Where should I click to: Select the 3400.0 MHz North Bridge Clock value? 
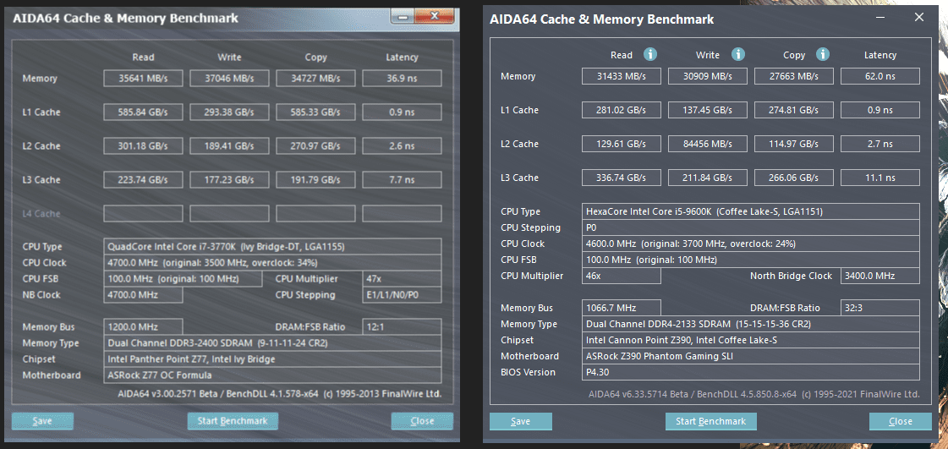point(880,276)
